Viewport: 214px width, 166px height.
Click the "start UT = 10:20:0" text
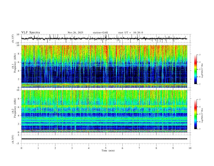[131, 33]
